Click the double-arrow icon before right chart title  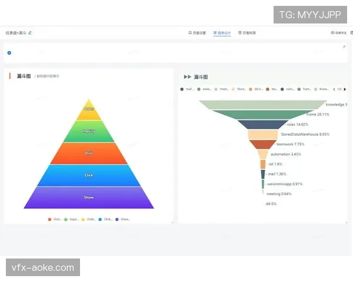point(187,77)
